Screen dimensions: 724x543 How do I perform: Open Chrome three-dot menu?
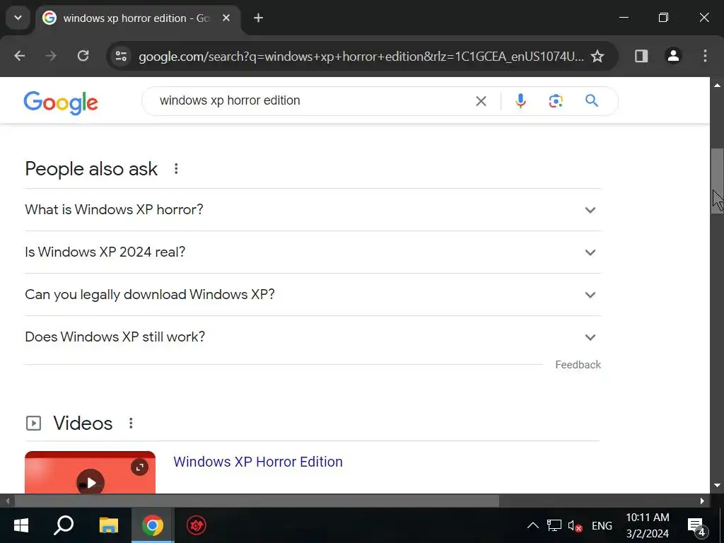point(705,56)
